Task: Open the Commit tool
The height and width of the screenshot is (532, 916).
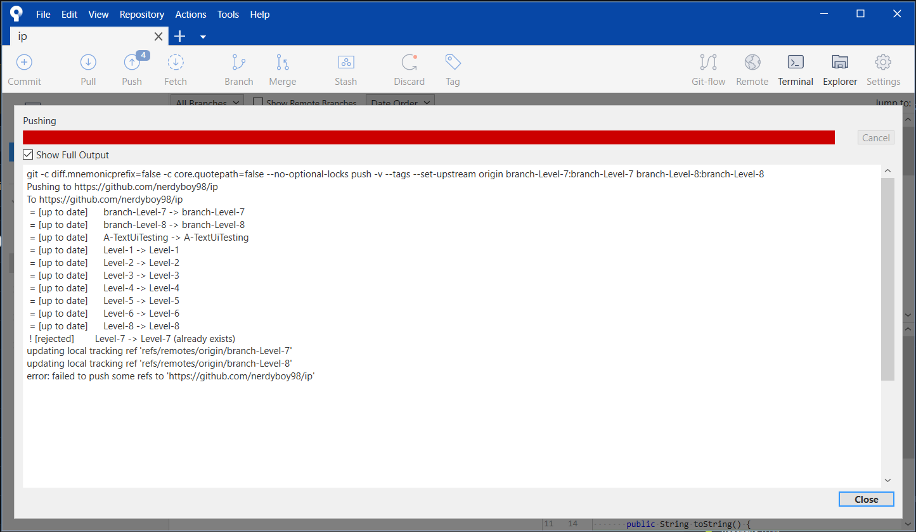Action: click(24, 68)
